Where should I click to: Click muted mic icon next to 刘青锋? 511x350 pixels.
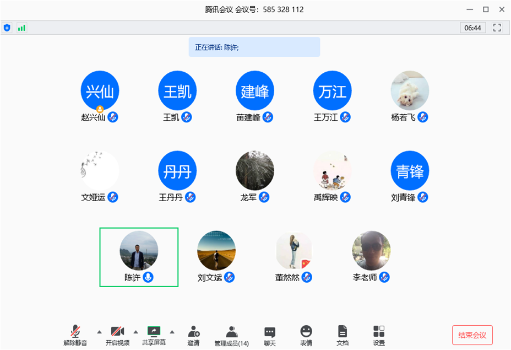pyautogui.click(x=423, y=197)
